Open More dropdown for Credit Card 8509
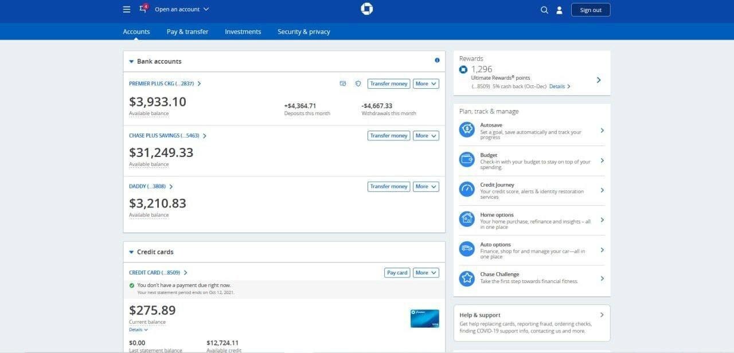Screen dimensions: 734x353 click(426, 273)
